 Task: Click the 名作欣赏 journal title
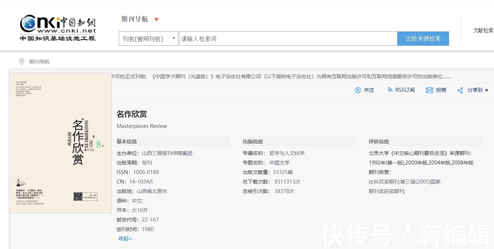(132, 114)
